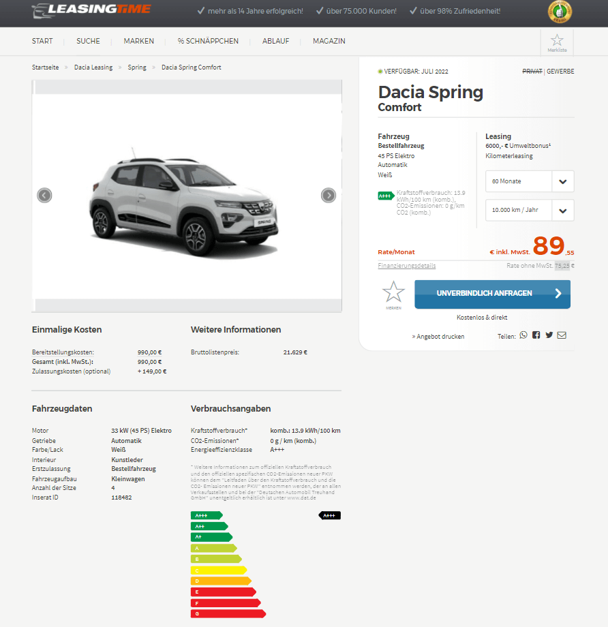This screenshot has height=627, width=608.
Task: Click Dacia Spring Comfort breadcrumb
Action: (192, 67)
